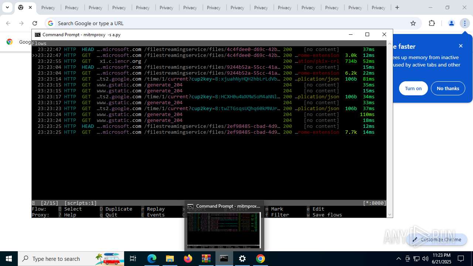473x266 pixels.
Task: Decline with No thanks button
Action: tap(448, 88)
